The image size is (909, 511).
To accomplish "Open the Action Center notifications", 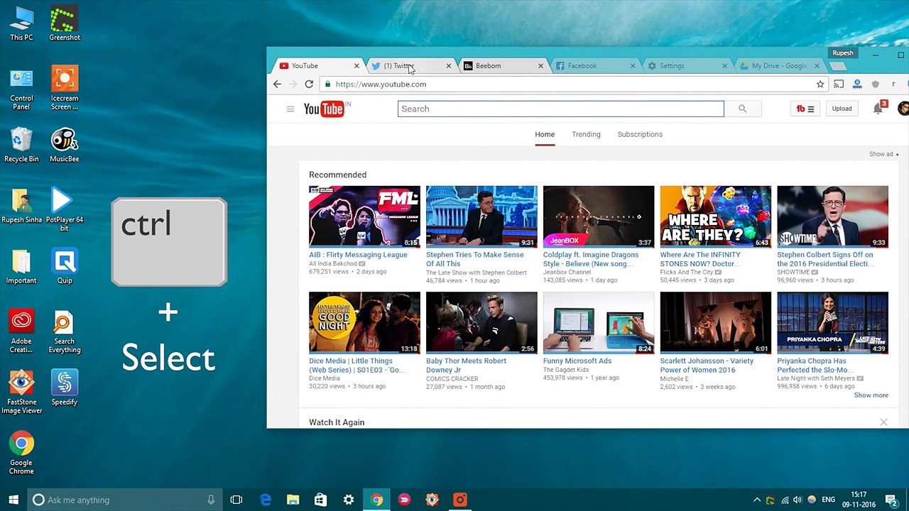I will point(891,500).
